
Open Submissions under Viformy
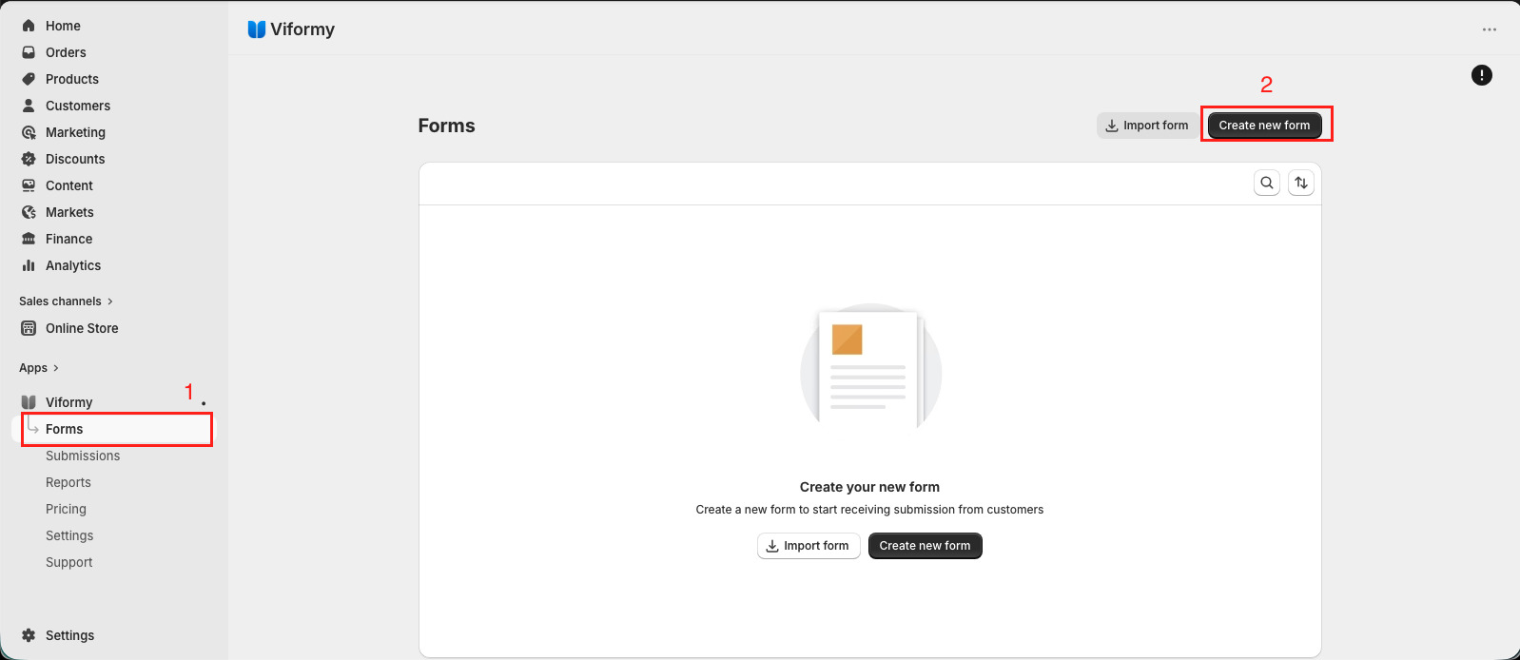point(83,456)
